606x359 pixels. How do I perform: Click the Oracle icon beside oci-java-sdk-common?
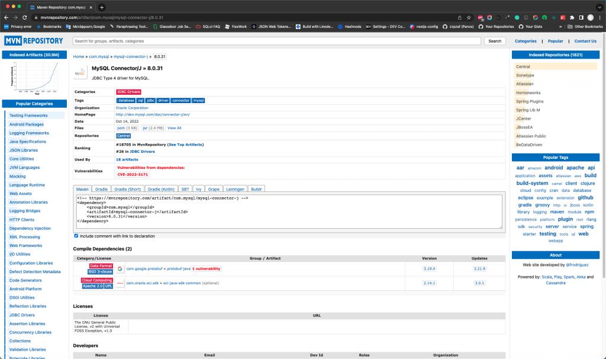120,283
